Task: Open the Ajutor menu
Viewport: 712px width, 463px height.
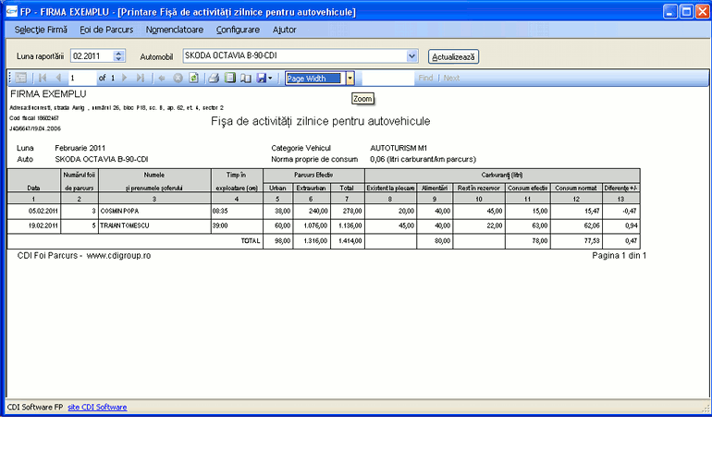Action: (284, 30)
